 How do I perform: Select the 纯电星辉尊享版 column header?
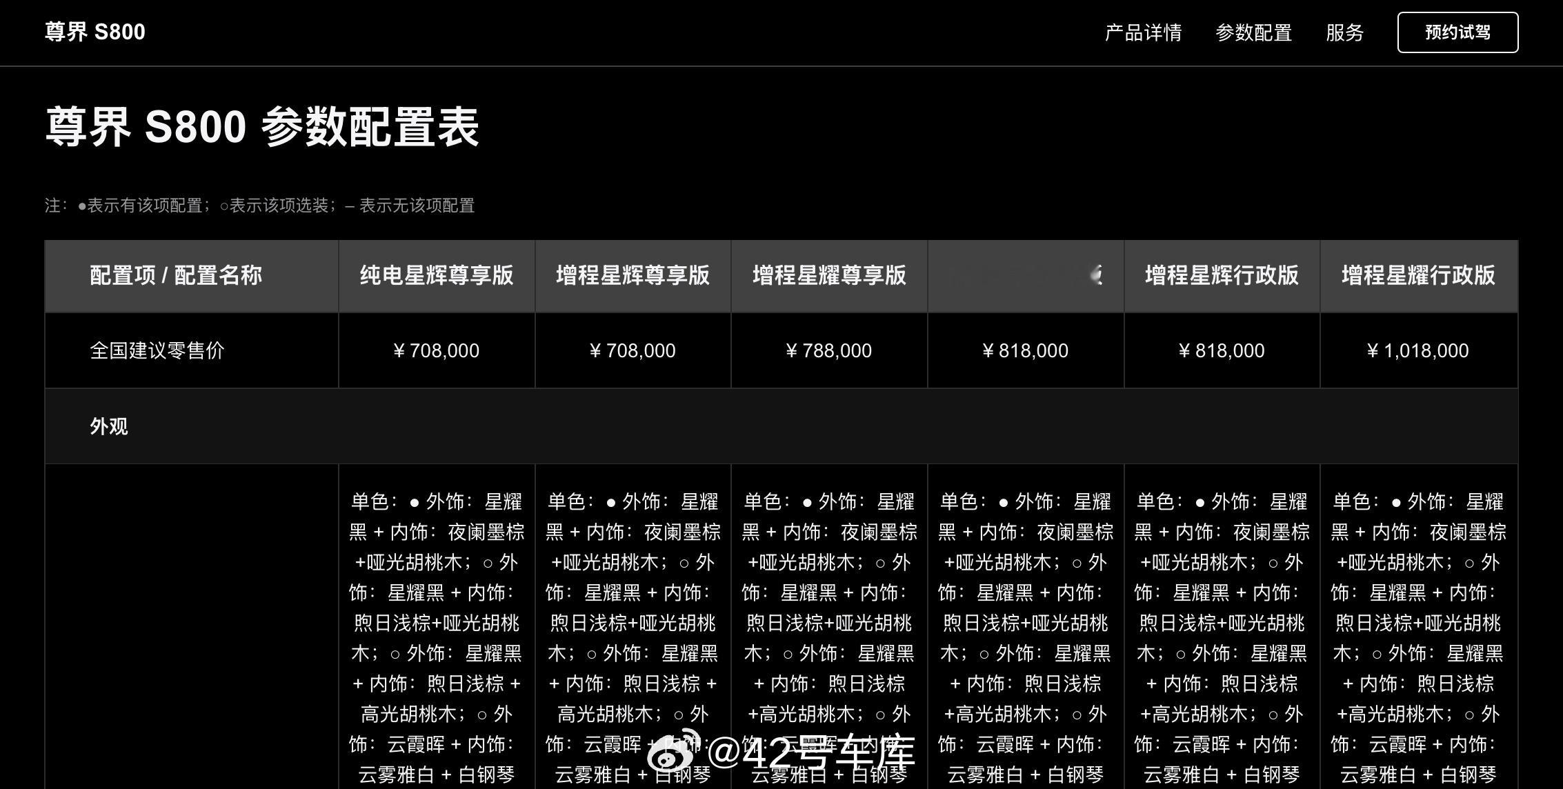(x=437, y=276)
